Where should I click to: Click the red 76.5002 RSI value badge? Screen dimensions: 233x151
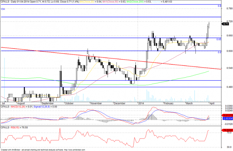[x=227, y=130]
